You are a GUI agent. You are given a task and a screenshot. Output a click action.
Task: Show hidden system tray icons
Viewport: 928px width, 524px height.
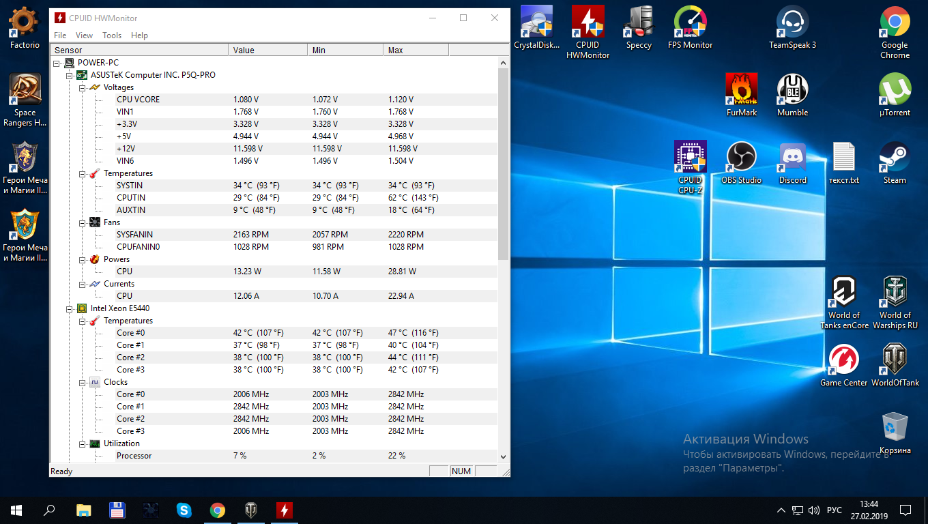click(781, 510)
